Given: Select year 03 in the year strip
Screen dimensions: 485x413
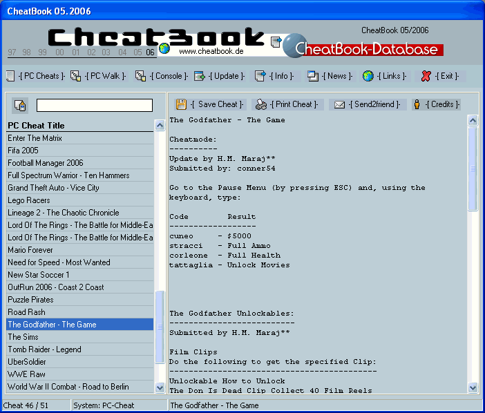Looking at the screenshot, I should click(106, 52).
